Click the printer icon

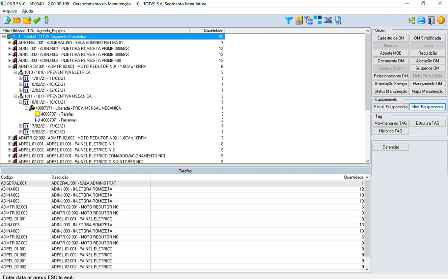click(421, 20)
